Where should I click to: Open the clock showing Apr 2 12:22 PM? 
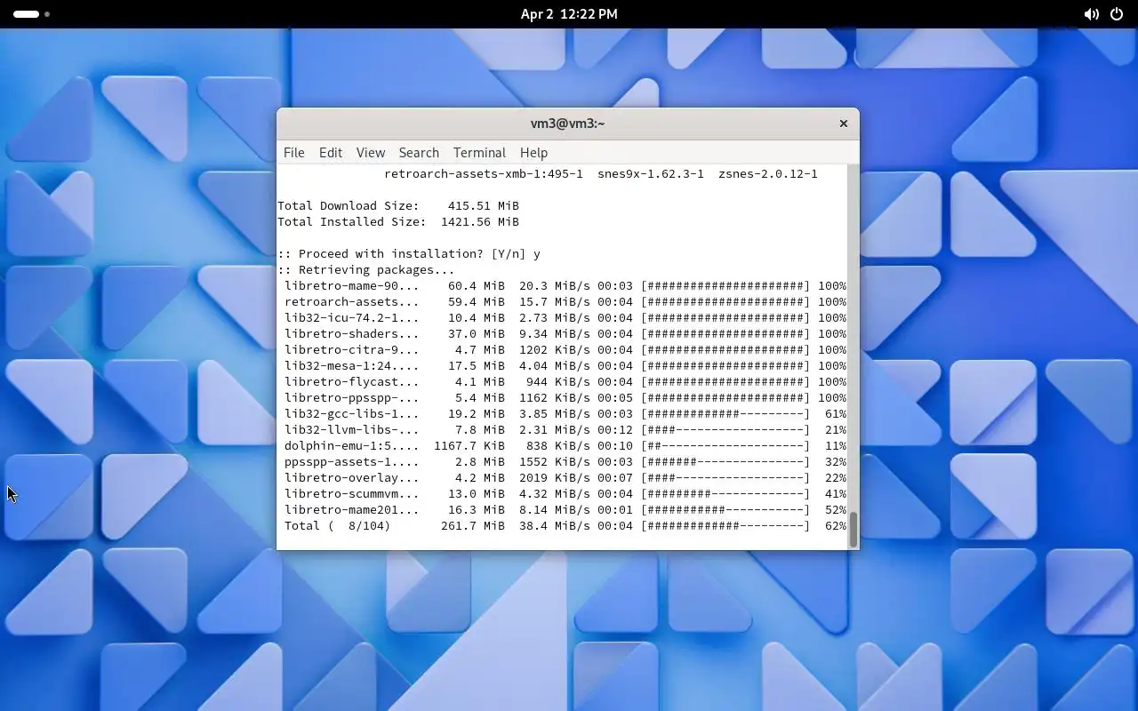(x=569, y=14)
